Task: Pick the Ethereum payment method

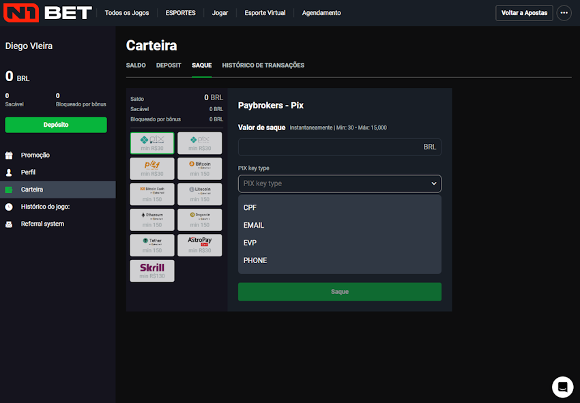Action: pyautogui.click(x=151, y=219)
